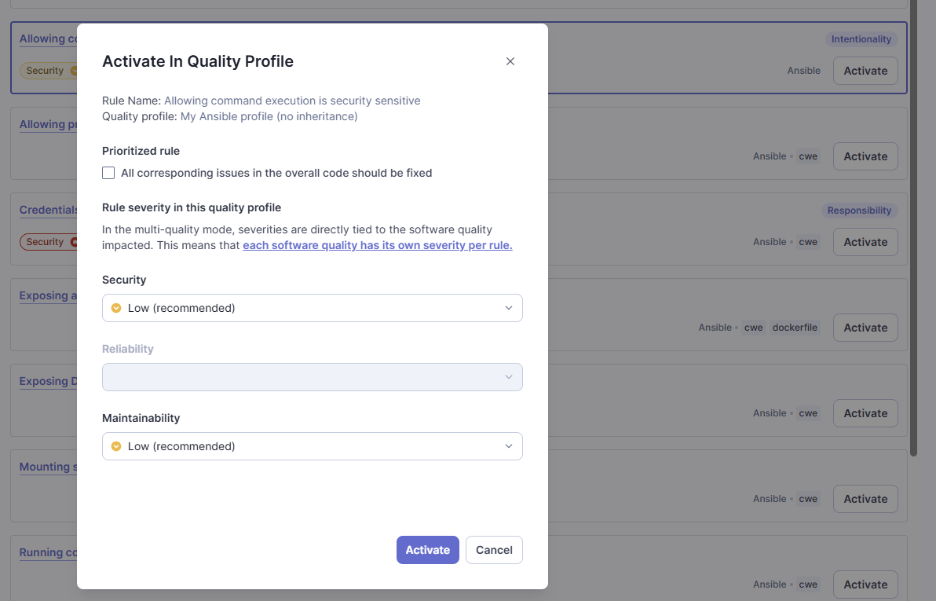Click the dockerfile tag on the Exposing rule
The height and width of the screenshot is (601, 936).
point(795,328)
